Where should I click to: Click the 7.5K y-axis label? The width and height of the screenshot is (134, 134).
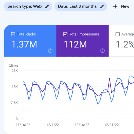14,103
